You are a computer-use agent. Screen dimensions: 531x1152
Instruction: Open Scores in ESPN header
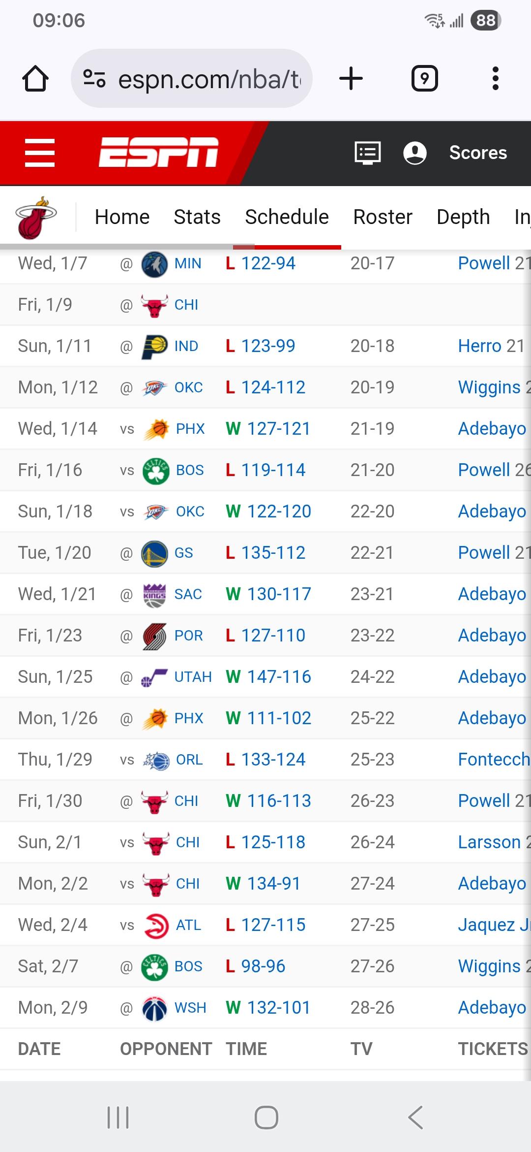pyautogui.click(x=478, y=153)
